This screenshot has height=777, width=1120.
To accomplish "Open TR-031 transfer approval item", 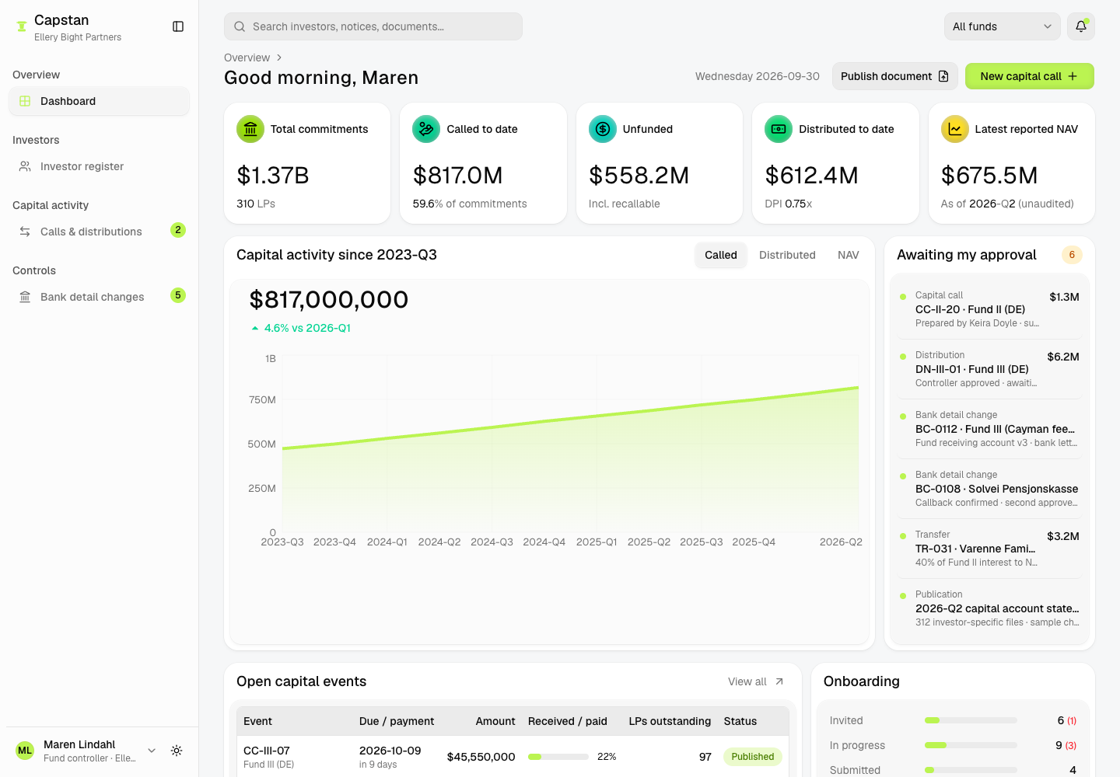I will click(x=989, y=549).
